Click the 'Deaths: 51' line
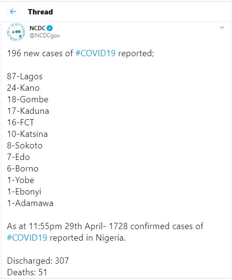The width and height of the screenshot is (232, 280). click(27, 272)
